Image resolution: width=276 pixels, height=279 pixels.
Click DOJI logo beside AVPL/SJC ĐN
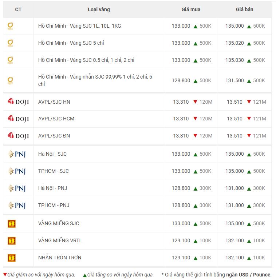pos(18,136)
